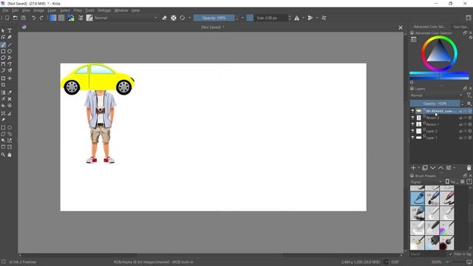Screen dimensions: 473x266
Task: Toggle eraser mode in toolbar
Action: coord(164,18)
